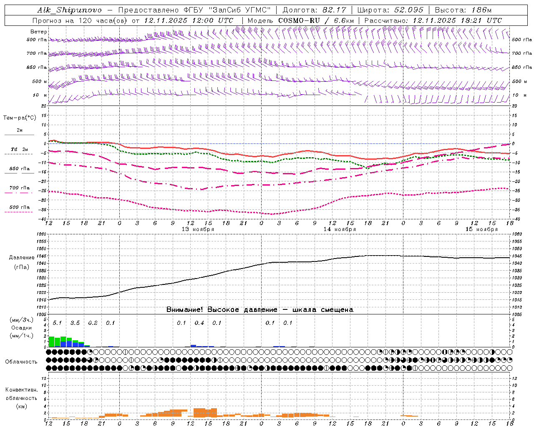Click the '700 гПа' dash-dot legend line sample
The width and height of the screenshot is (534, 427).
click(x=18, y=193)
